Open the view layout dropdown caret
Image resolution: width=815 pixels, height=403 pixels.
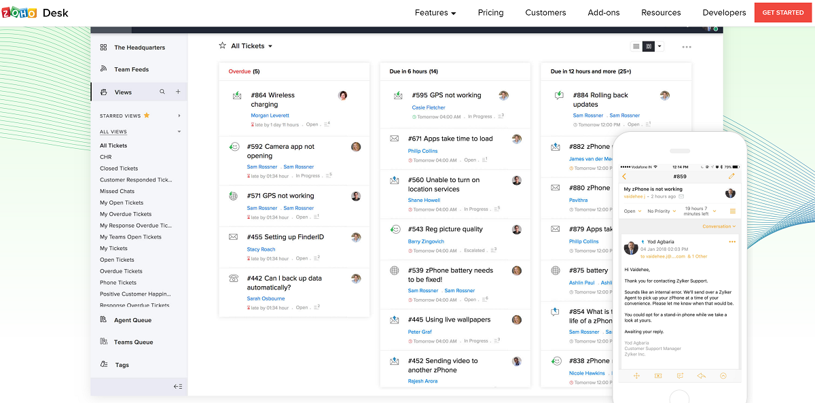[659, 46]
